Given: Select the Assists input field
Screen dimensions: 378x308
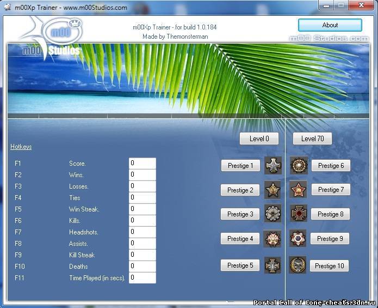Looking at the screenshot, I should [142, 244].
